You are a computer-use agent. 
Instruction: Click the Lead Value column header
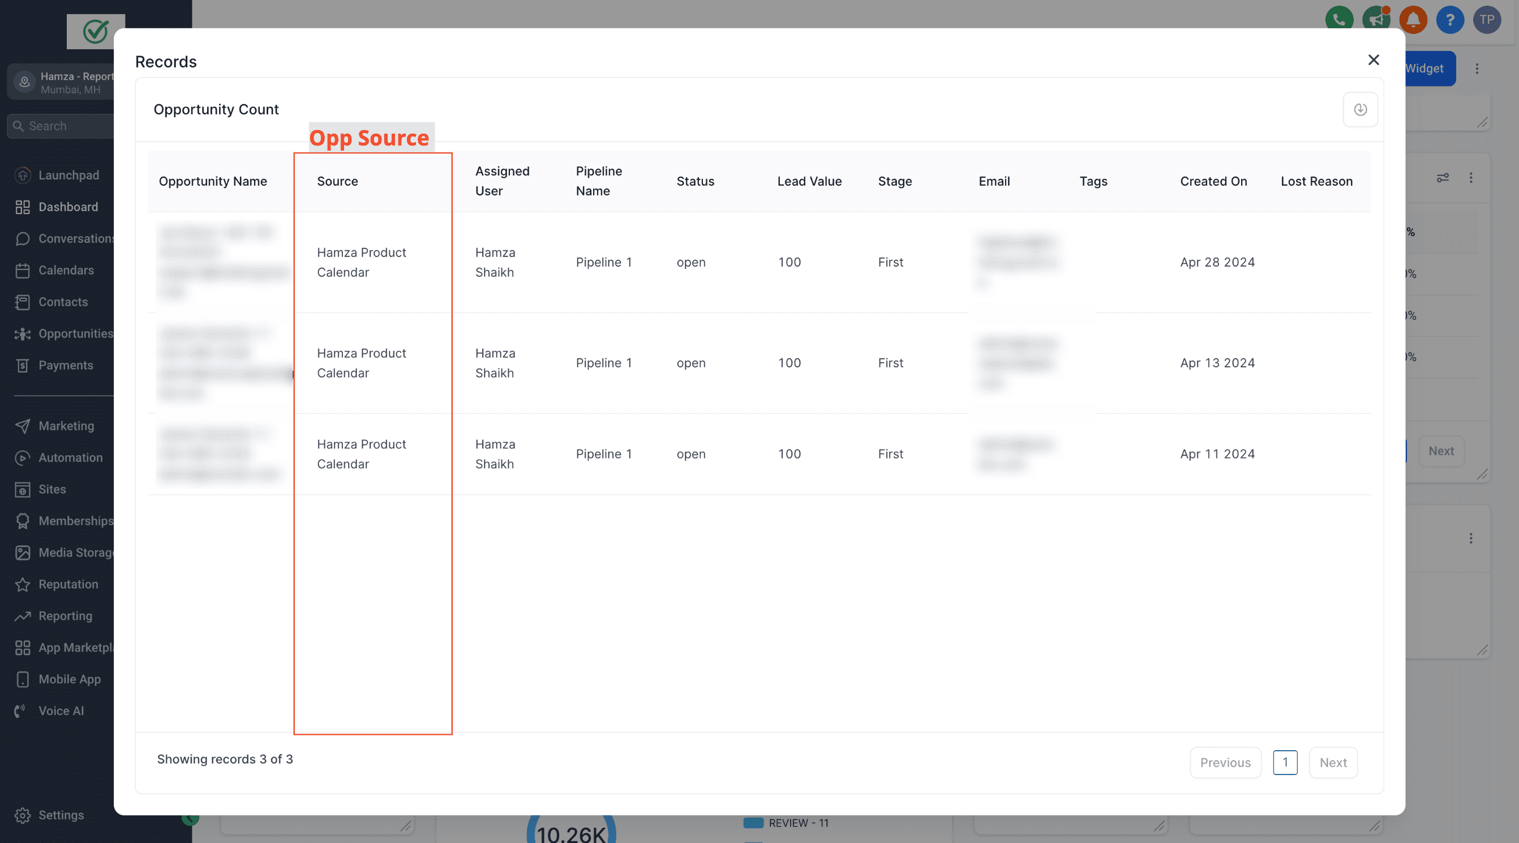pyautogui.click(x=809, y=181)
